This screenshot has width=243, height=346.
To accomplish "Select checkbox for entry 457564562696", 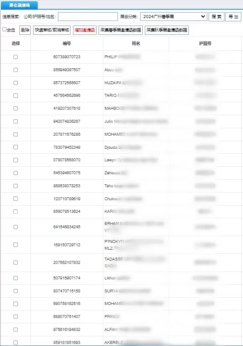I will 16,96.
